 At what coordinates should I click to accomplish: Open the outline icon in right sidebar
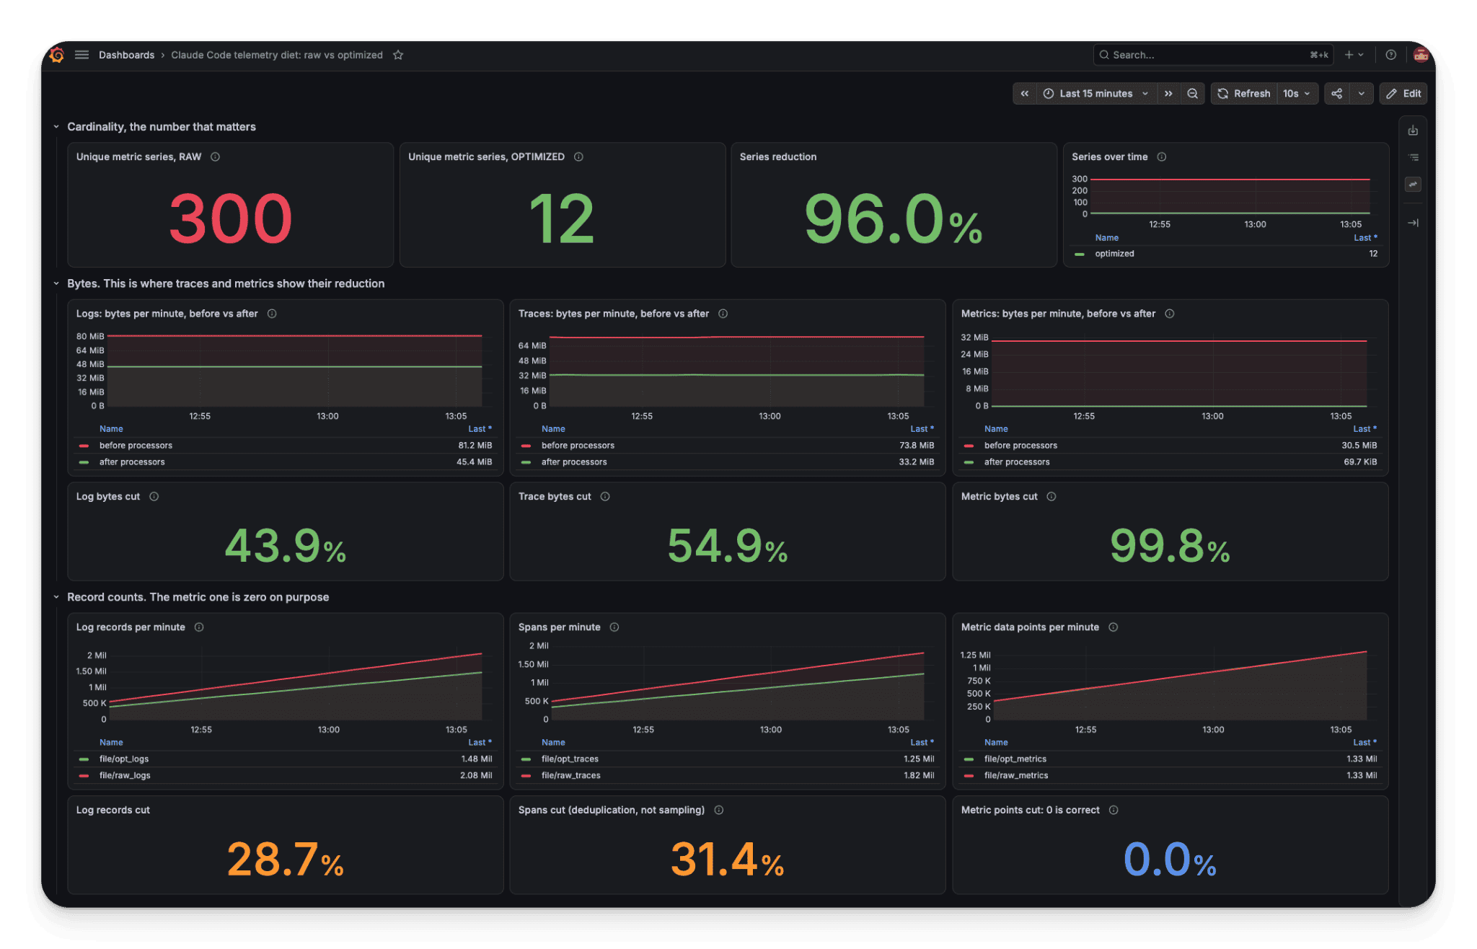coord(1413,157)
